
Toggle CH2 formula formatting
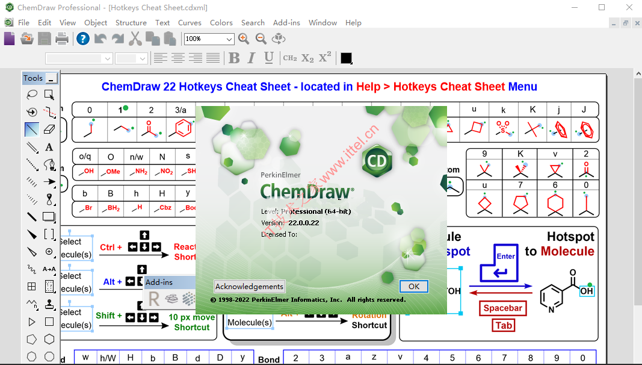click(x=290, y=58)
